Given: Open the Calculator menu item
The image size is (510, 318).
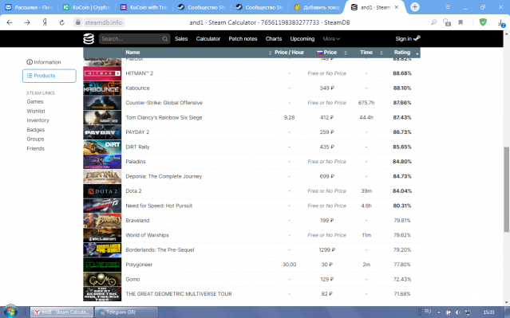Looking at the screenshot, I should coord(208,38).
